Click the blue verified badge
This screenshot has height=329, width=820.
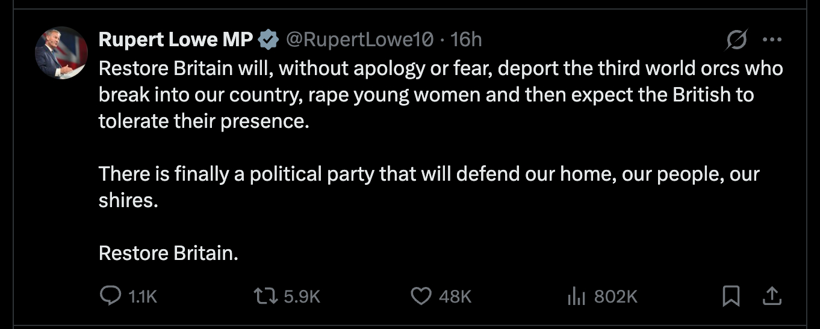coord(269,40)
